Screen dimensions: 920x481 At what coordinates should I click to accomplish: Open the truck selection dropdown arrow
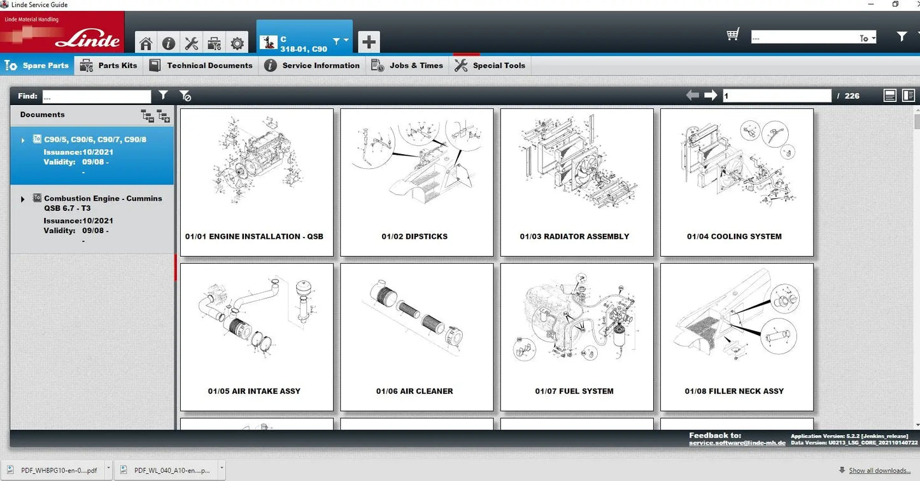click(x=346, y=39)
